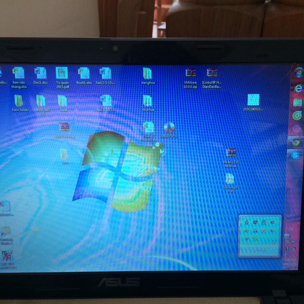The width and height of the screenshot is (304, 304).
Task: Open the WINXPSP3 disc image
Action: click(169, 130)
